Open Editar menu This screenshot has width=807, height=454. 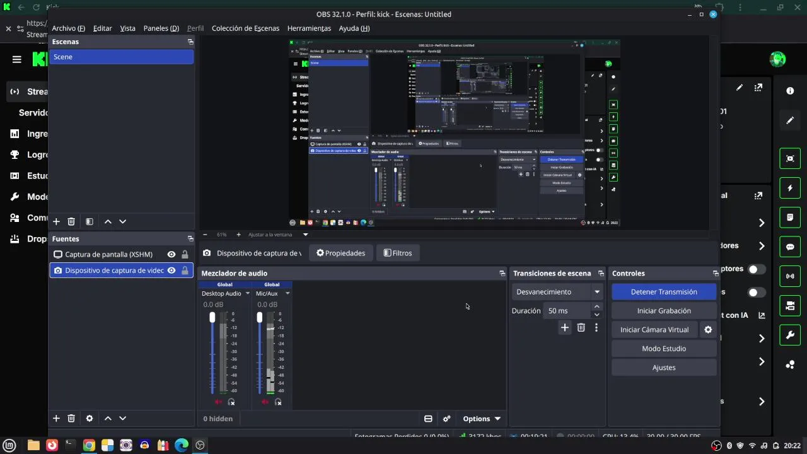click(102, 28)
